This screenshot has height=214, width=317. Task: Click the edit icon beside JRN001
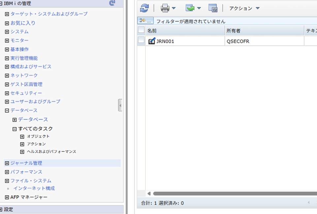click(x=151, y=41)
